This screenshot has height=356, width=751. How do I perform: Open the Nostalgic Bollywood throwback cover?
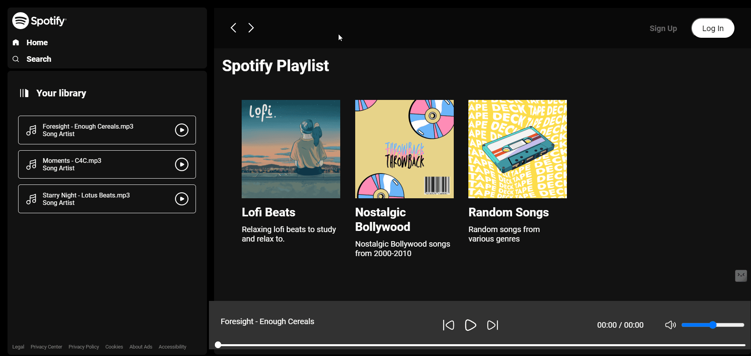pyautogui.click(x=404, y=149)
